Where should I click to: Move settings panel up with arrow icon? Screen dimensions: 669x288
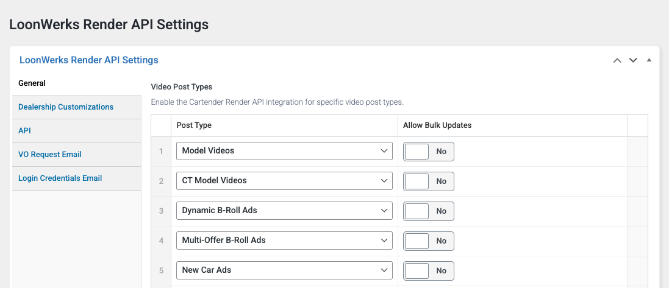click(x=617, y=60)
